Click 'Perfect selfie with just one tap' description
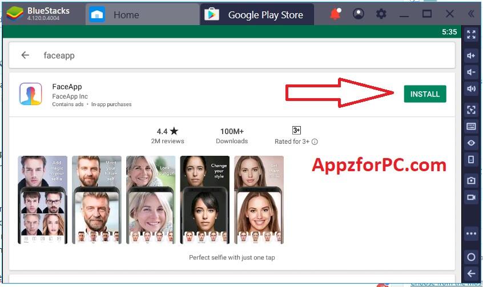The height and width of the screenshot is (287, 483). 232,257
